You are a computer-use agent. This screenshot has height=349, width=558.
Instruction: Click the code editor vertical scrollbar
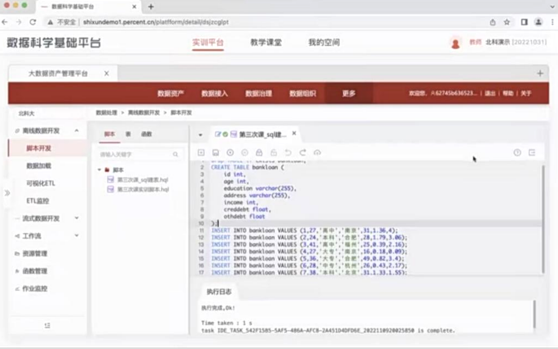pyautogui.click(x=543, y=219)
